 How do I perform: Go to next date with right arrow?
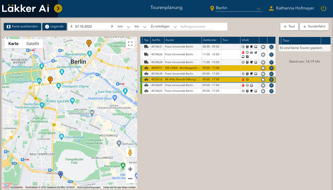(x=112, y=27)
